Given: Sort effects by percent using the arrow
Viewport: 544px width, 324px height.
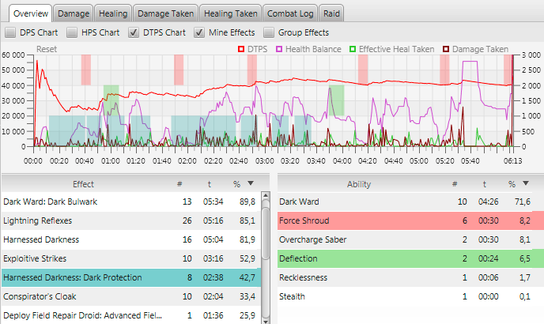Looking at the screenshot, I should [x=251, y=183].
